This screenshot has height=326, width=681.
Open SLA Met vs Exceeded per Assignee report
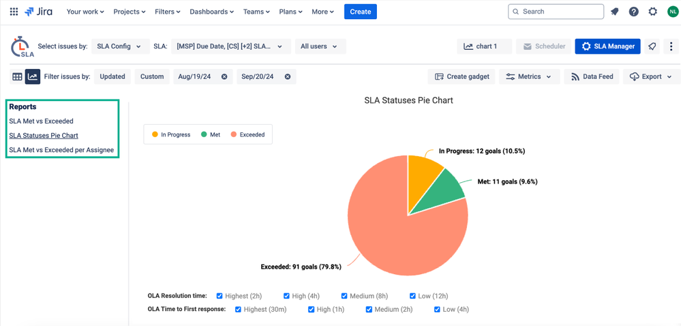(61, 150)
